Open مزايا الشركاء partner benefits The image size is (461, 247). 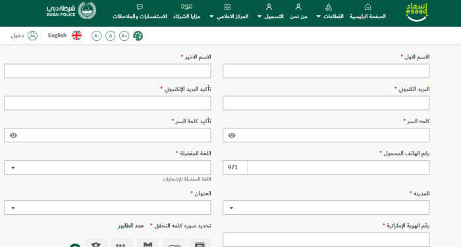(x=186, y=11)
